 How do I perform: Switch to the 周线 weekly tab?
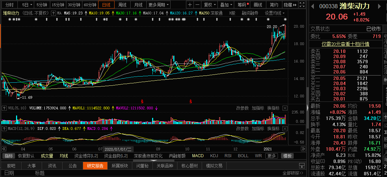122,5
